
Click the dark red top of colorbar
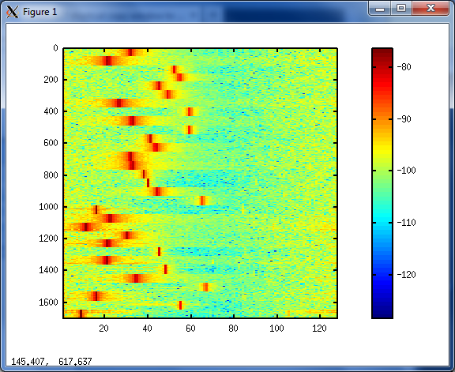[x=382, y=53]
